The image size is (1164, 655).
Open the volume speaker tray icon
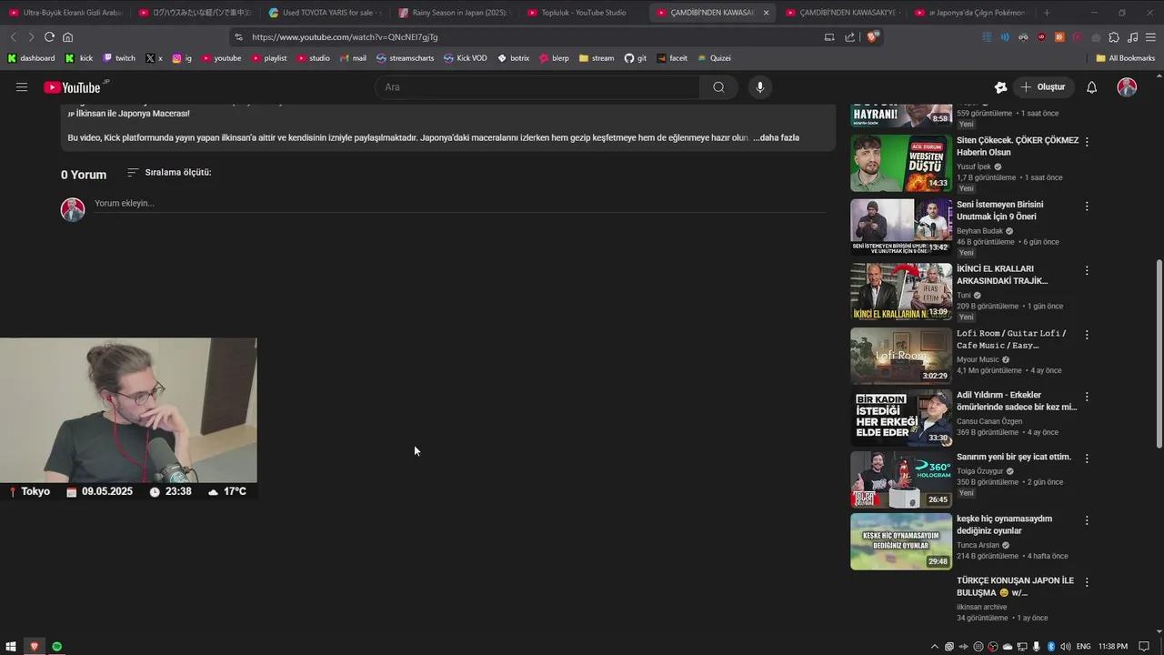click(1065, 647)
